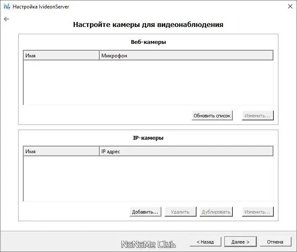Click 'Микрофон' column header

click(x=186, y=55)
